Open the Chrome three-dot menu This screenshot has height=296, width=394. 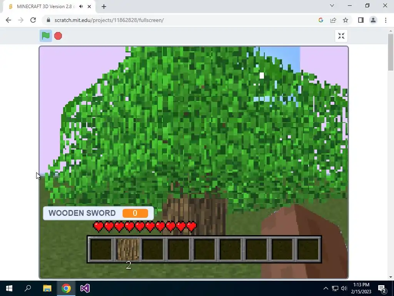pyautogui.click(x=386, y=20)
